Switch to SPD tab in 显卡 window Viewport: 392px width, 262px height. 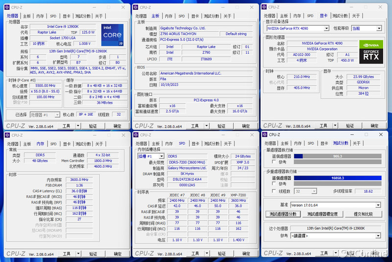point(310,16)
